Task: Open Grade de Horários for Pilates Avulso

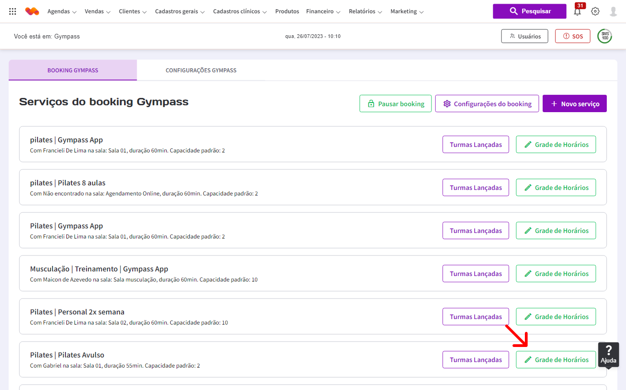Action: [556, 359]
